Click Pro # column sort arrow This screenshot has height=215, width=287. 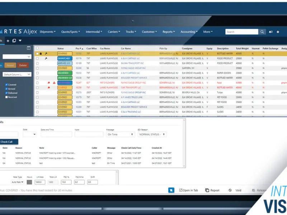(x=83, y=49)
